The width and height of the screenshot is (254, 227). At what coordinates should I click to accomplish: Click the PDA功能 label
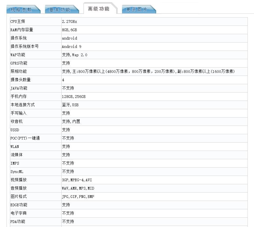18,222
